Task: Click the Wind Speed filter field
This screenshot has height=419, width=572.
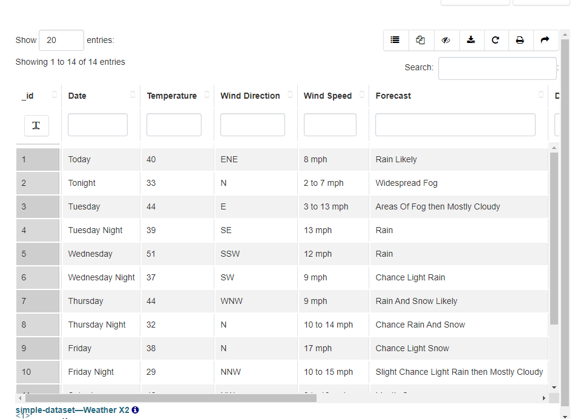Action: point(330,125)
